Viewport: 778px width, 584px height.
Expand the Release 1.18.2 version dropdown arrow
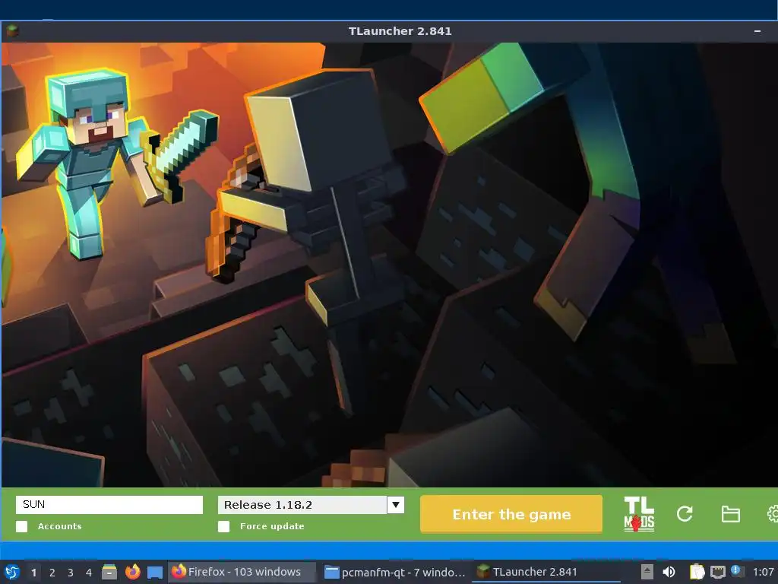(x=395, y=505)
